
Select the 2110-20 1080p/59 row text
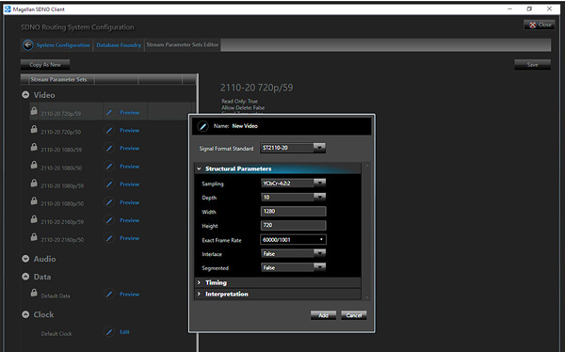[x=62, y=186]
